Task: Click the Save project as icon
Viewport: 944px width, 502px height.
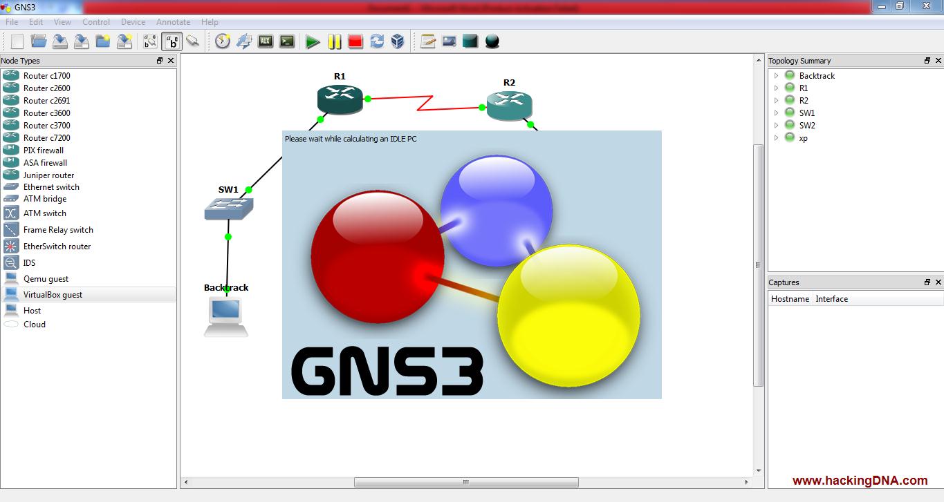Action: tap(82, 41)
